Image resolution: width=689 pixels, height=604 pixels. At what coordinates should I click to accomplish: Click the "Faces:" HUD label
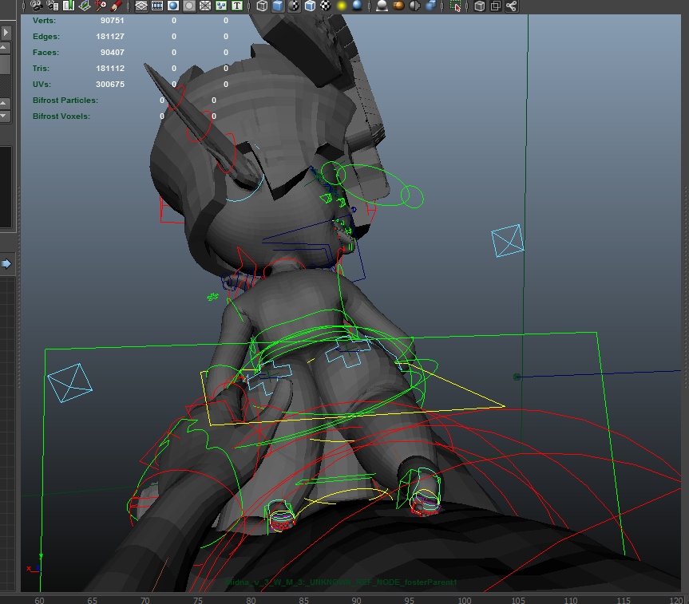[46, 53]
